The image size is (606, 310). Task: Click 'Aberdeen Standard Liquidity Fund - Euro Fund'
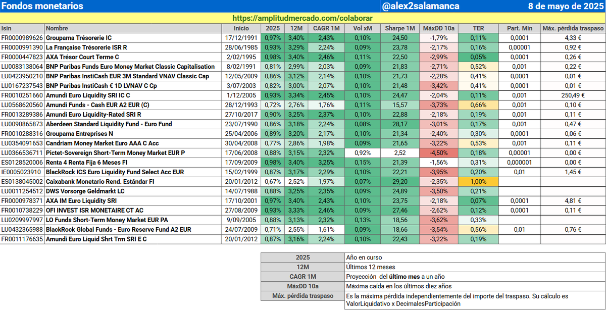pos(109,124)
